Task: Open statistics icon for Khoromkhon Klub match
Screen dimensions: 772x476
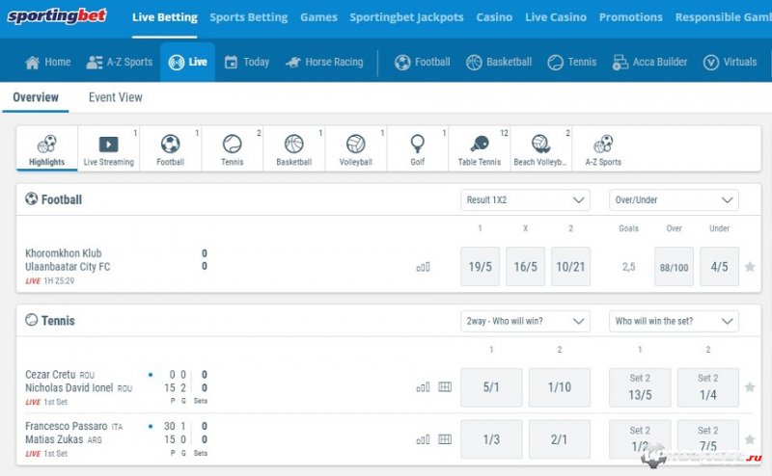Action: (x=423, y=267)
